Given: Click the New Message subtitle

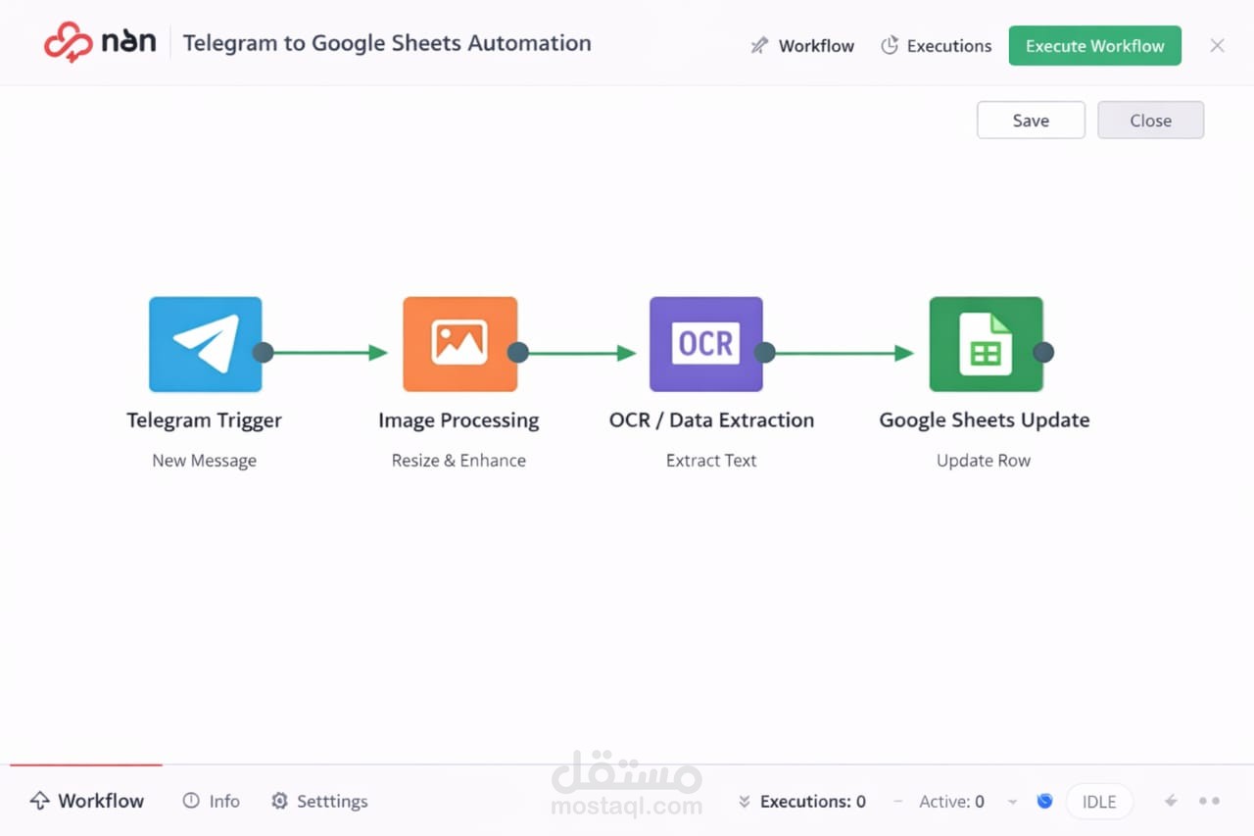Looking at the screenshot, I should click(204, 461).
